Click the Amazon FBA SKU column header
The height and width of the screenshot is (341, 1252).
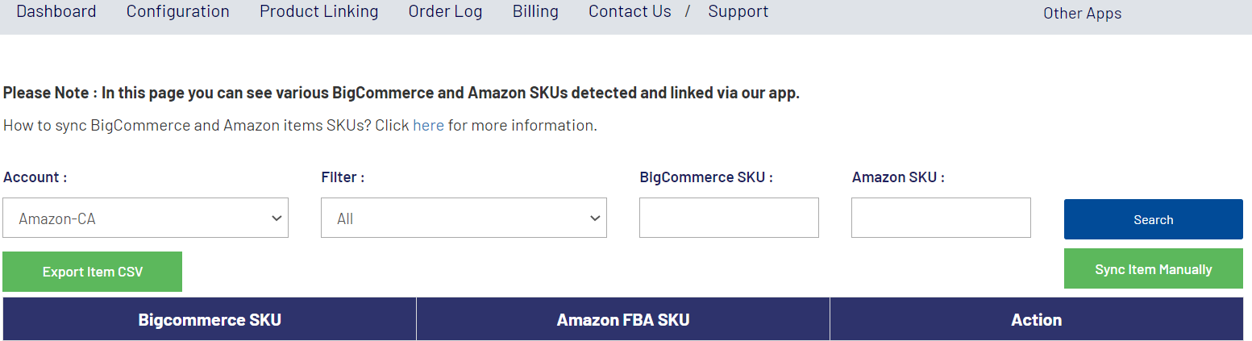pyautogui.click(x=623, y=320)
